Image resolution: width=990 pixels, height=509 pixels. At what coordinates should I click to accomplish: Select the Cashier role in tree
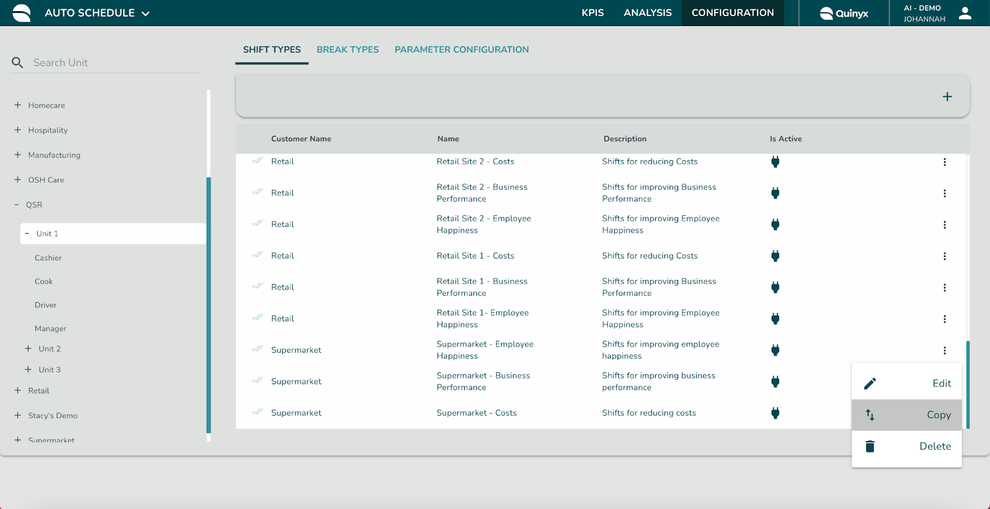tap(48, 258)
